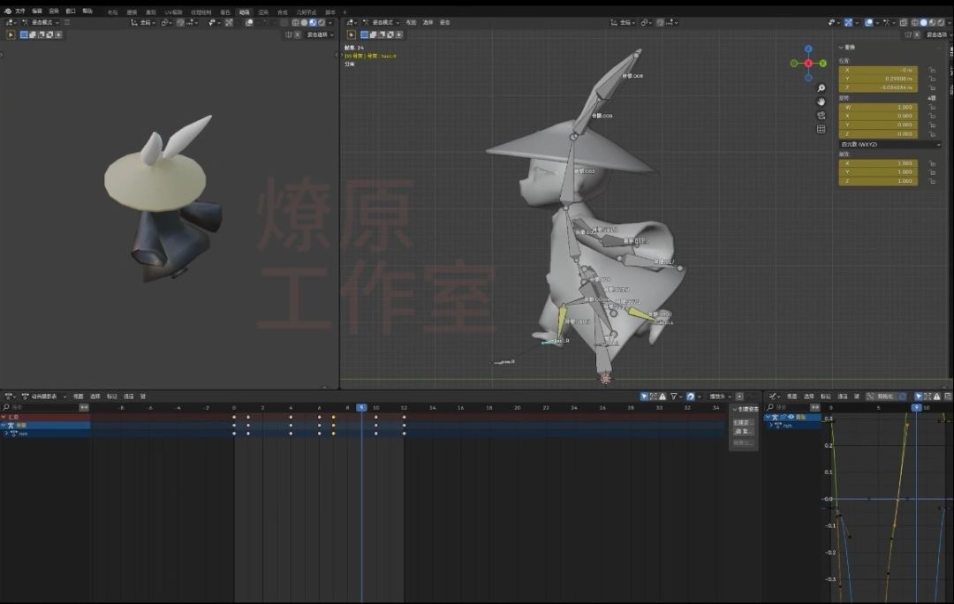Toggle the lock for Location X
This screenshot has height=604, width=954.
pyautogui.click(x=932, y=70)
